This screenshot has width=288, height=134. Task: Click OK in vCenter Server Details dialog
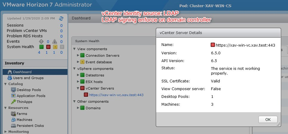(x=268, y=120)
